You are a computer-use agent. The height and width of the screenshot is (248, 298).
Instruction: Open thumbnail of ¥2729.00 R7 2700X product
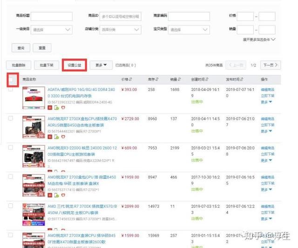34,127
